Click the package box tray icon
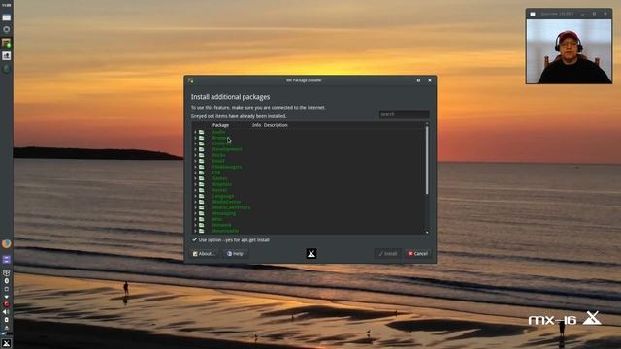 (x=6, y=272)
